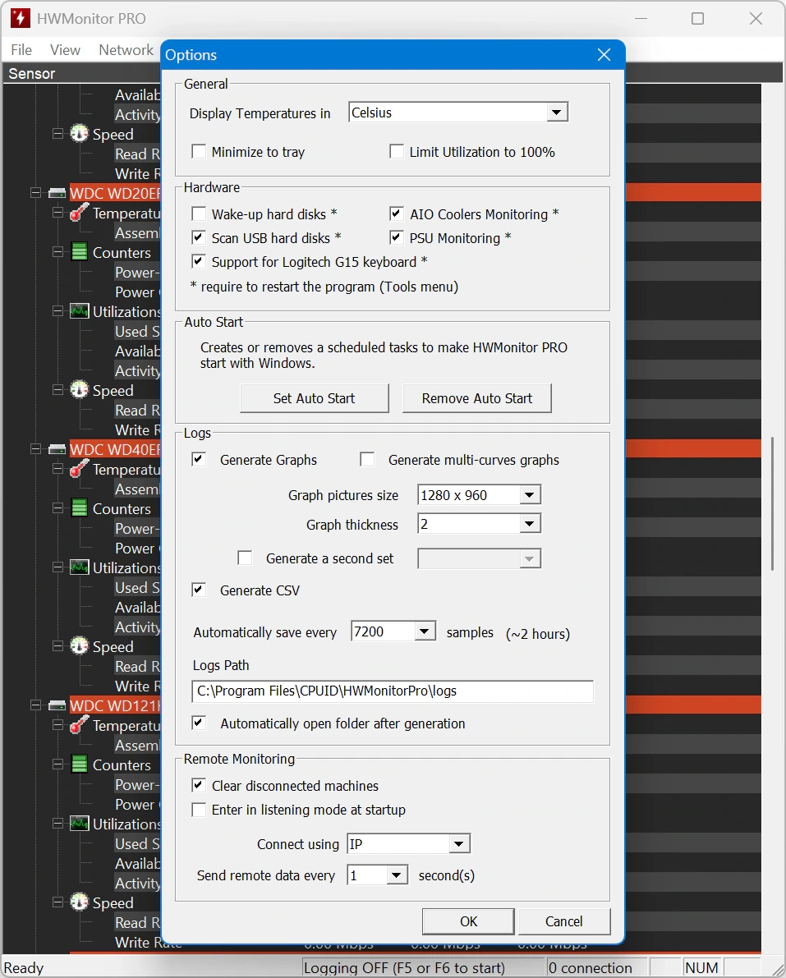786x978 pixels.
Task: Click the Speed gauge icon under WDC WD121
Action: pos(79,902)
